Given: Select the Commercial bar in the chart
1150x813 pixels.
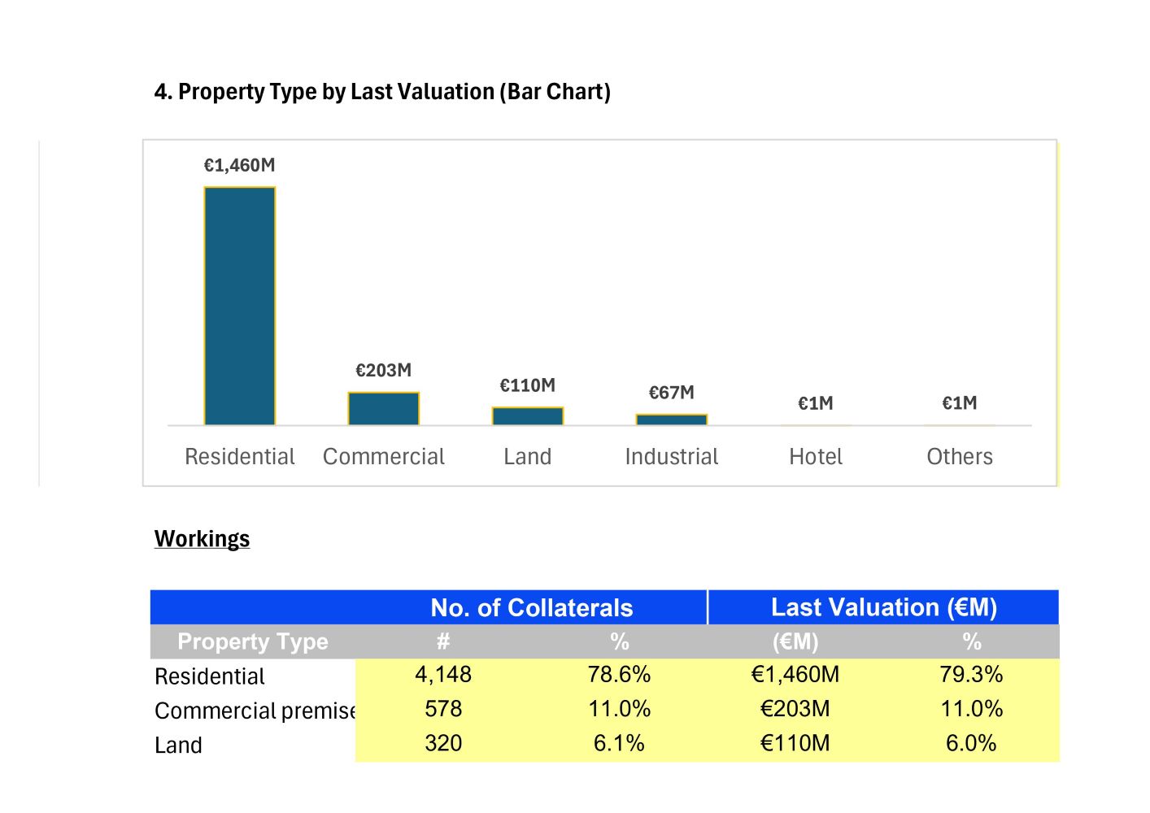Looking at the screenshot, I should (x=383, y=409).
